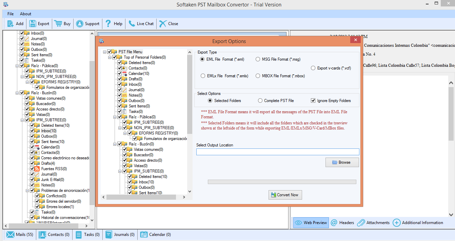Screen dimensions: 455x241
Task: Collapse IPM_SUBTREE(0) under Raíz - Buzón in Export tree
Action: coord(120,171)
